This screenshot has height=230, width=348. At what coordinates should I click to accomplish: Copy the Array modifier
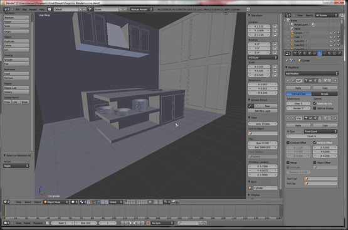pos(325,125)
